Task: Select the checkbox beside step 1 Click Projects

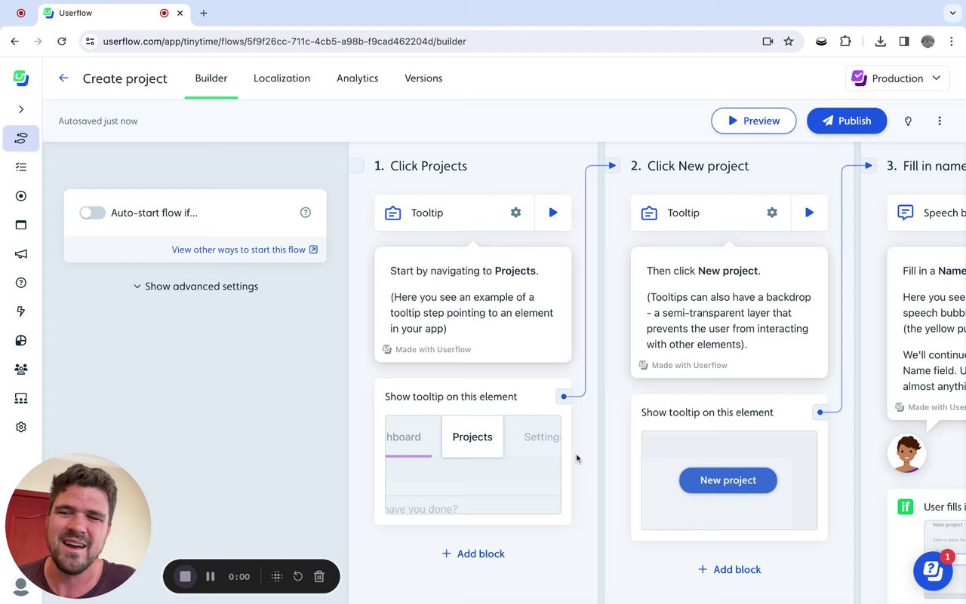Action: (356, 166)
